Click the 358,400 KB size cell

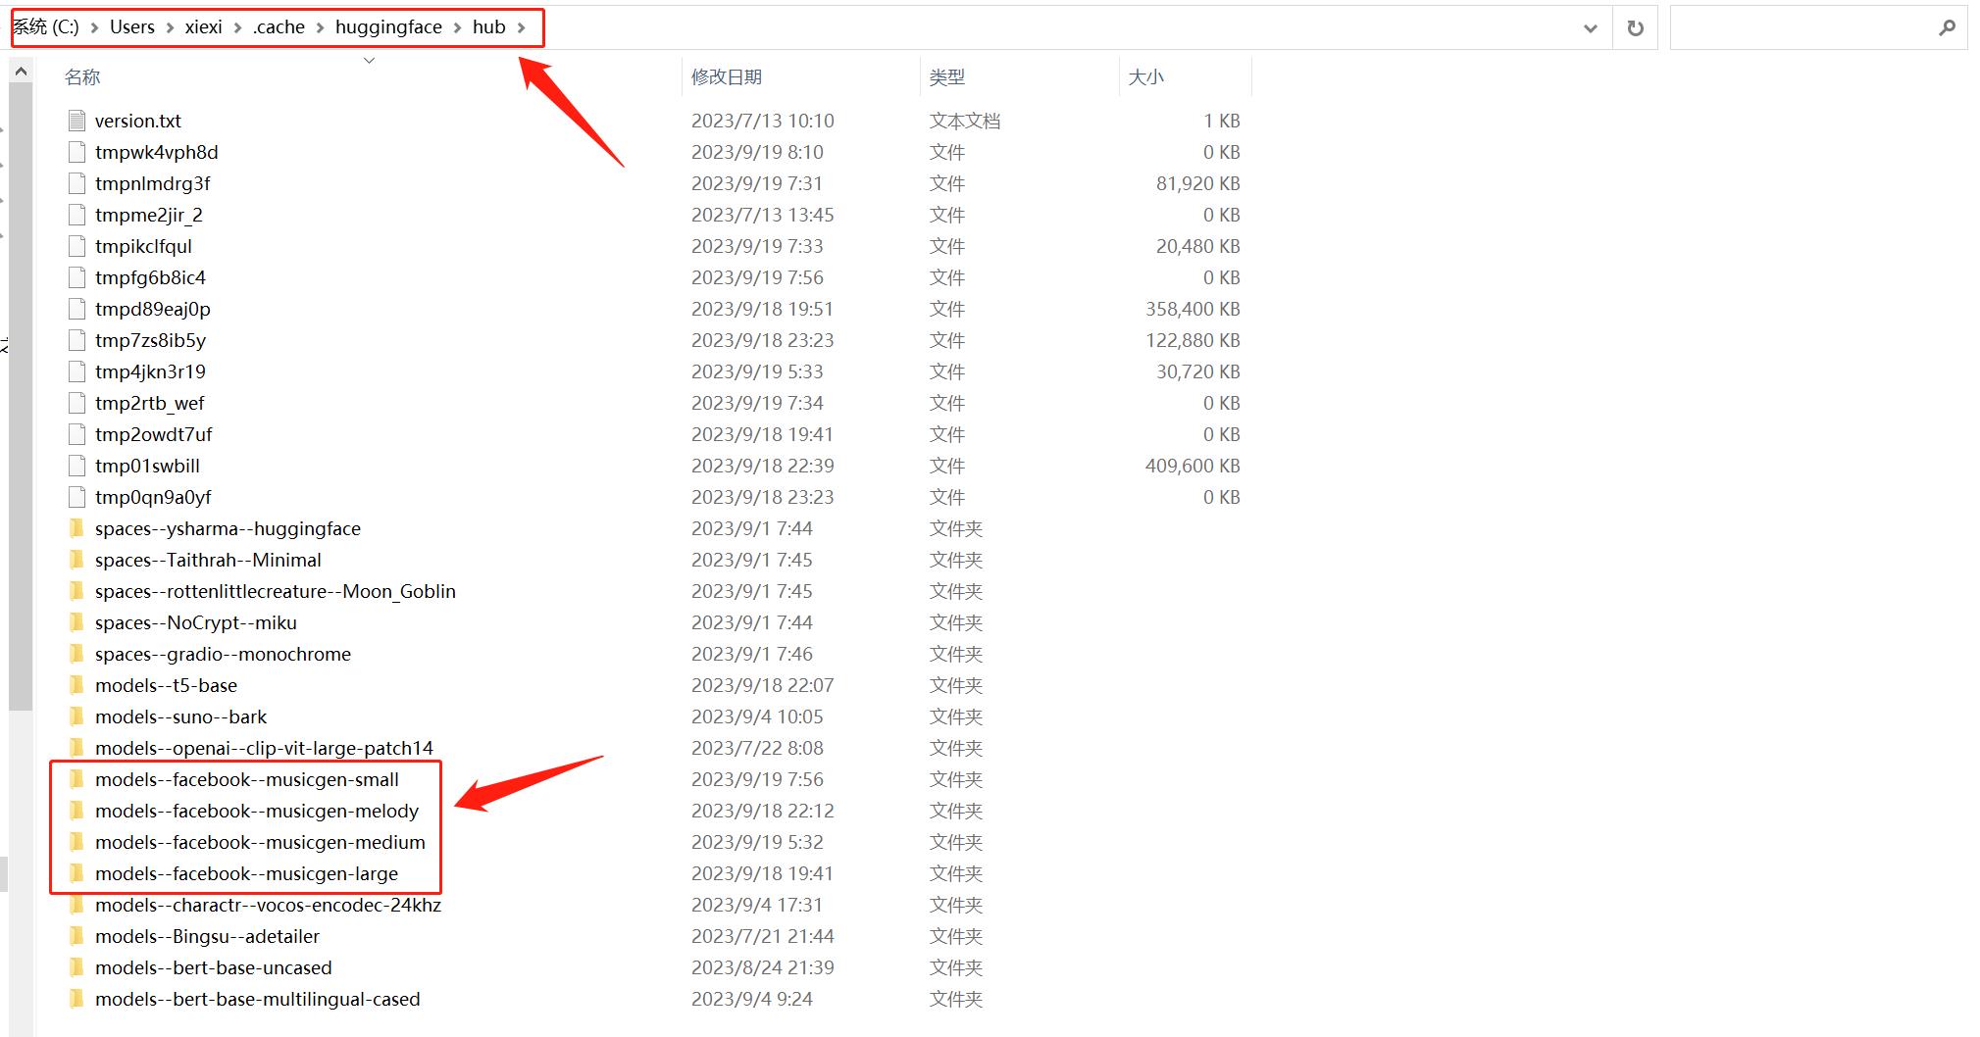pos(1193,309)
